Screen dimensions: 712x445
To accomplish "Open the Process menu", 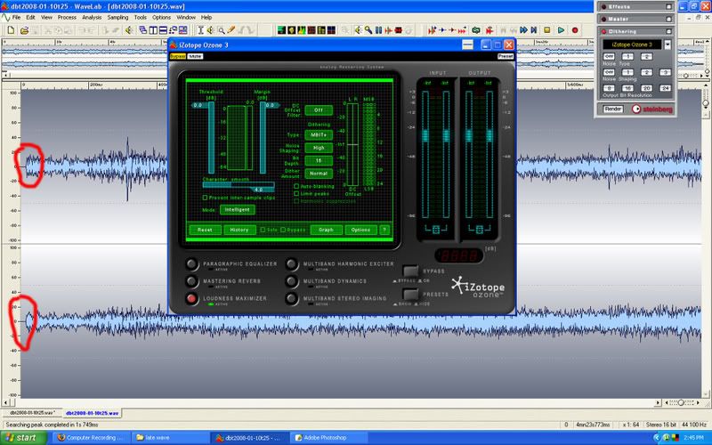I will pyautogui.click(x=67, y=17).
